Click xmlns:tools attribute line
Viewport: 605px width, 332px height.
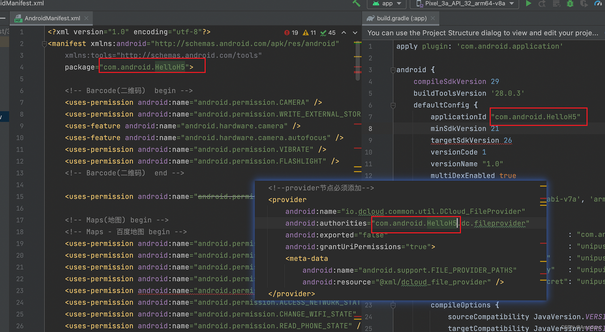tap(163, 56)
